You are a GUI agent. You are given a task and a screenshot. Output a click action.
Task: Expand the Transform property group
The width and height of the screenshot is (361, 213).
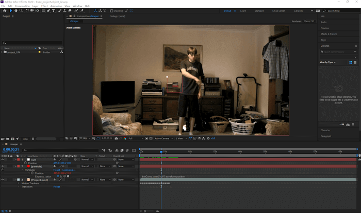(19, 187)
